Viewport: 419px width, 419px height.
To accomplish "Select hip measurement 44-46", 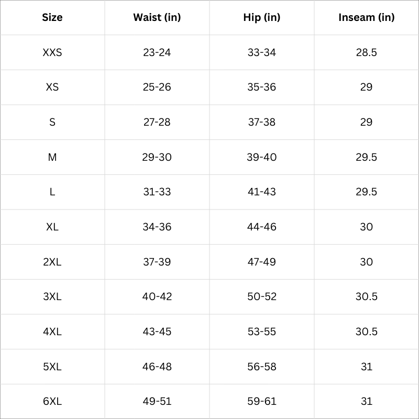I will tap(262, 227).
